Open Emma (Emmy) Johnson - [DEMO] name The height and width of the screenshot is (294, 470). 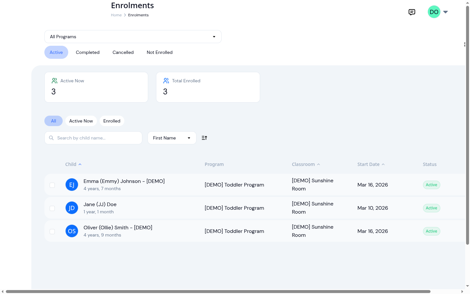point(124,181)
